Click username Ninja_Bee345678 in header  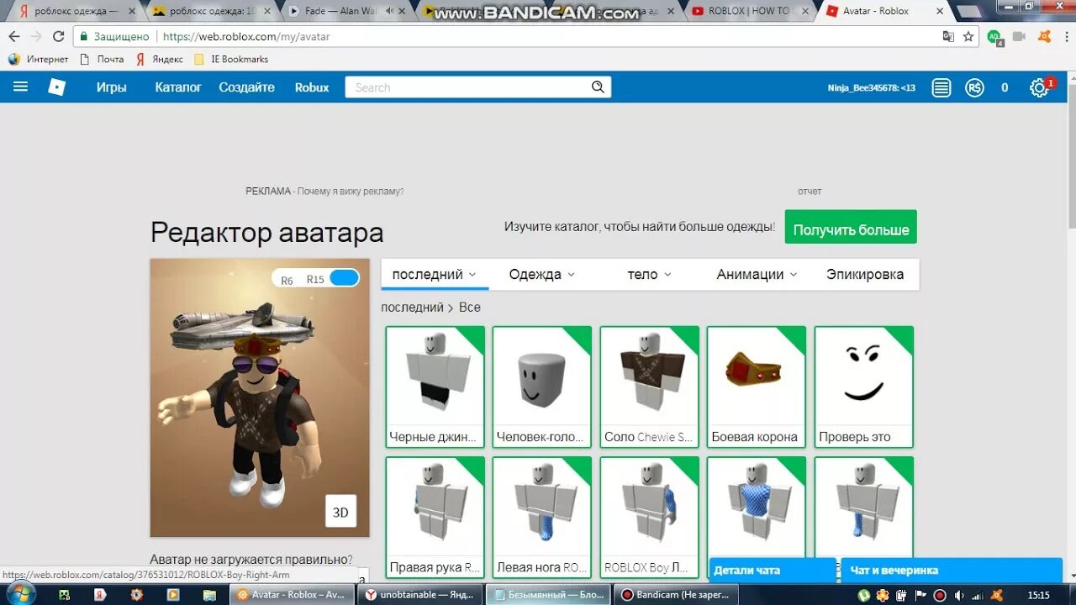pyautogui.click(x=871, y=87)
